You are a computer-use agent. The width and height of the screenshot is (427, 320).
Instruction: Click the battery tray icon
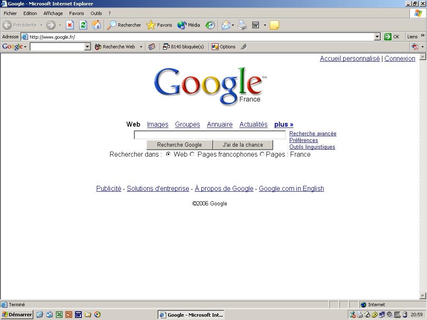coord(405,315)
